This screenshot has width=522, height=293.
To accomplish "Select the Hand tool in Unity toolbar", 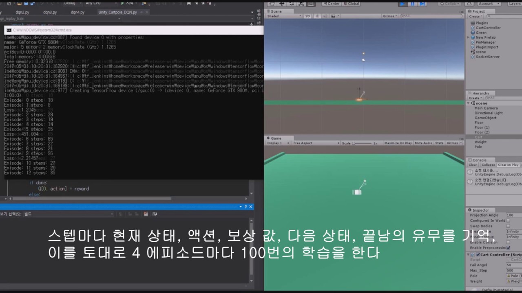I will tap(271, 4).
